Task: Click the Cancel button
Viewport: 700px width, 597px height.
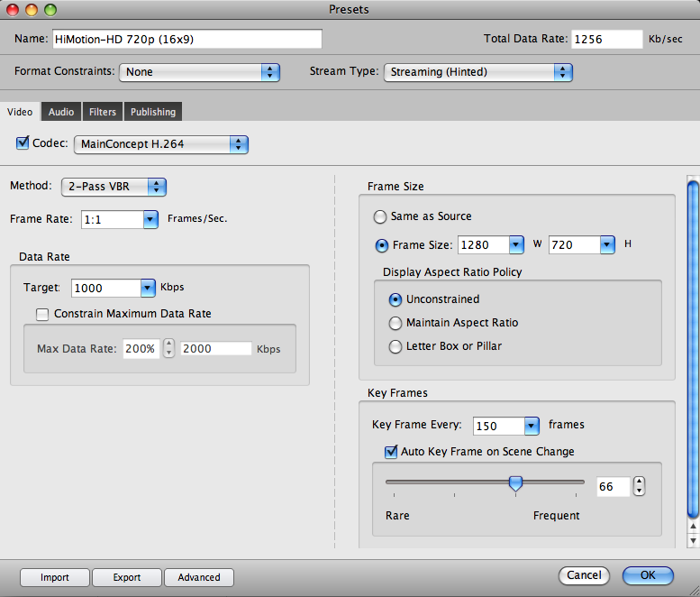Action: point(584,575)
